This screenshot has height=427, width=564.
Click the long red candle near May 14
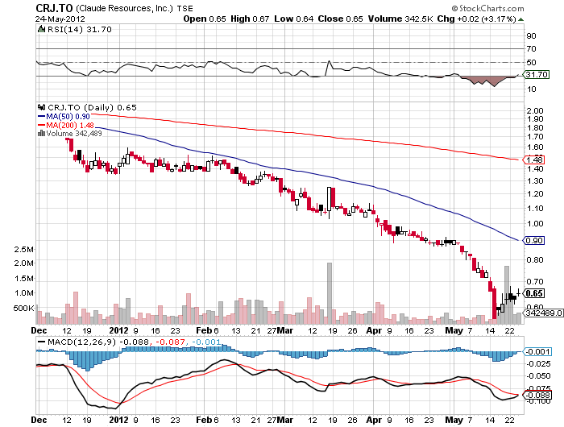tap(494, 303)
